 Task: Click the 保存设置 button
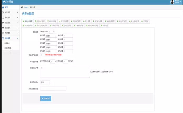click(46, 98)
